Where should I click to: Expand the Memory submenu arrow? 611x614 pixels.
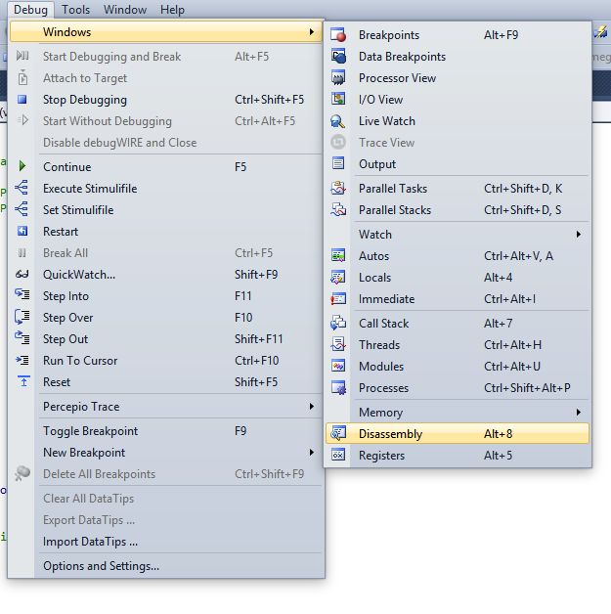(579, 412)
